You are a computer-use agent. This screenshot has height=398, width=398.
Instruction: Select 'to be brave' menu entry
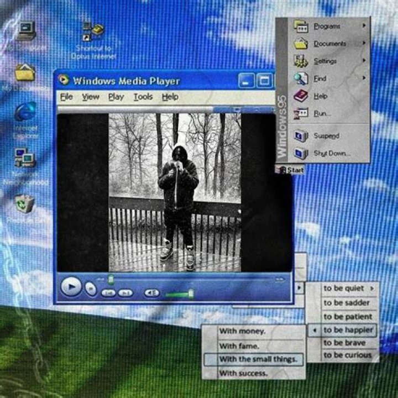pyautogui.click(x=344, y=343)
